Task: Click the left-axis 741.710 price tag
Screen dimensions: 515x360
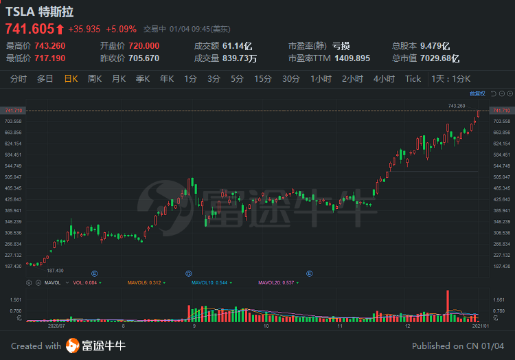Action: point(14,111)
